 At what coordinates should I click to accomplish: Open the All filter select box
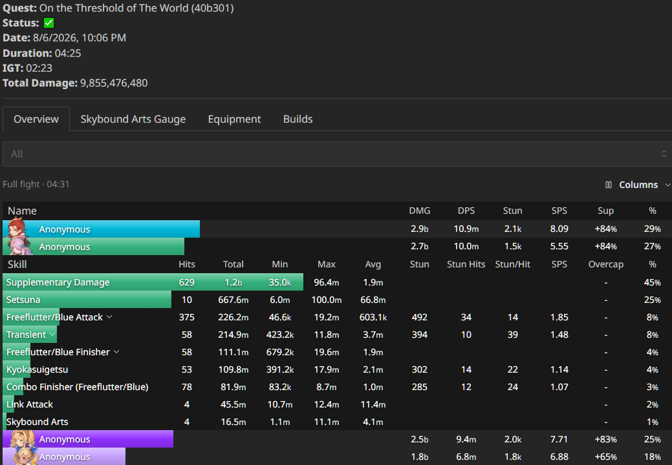point(337,154)
